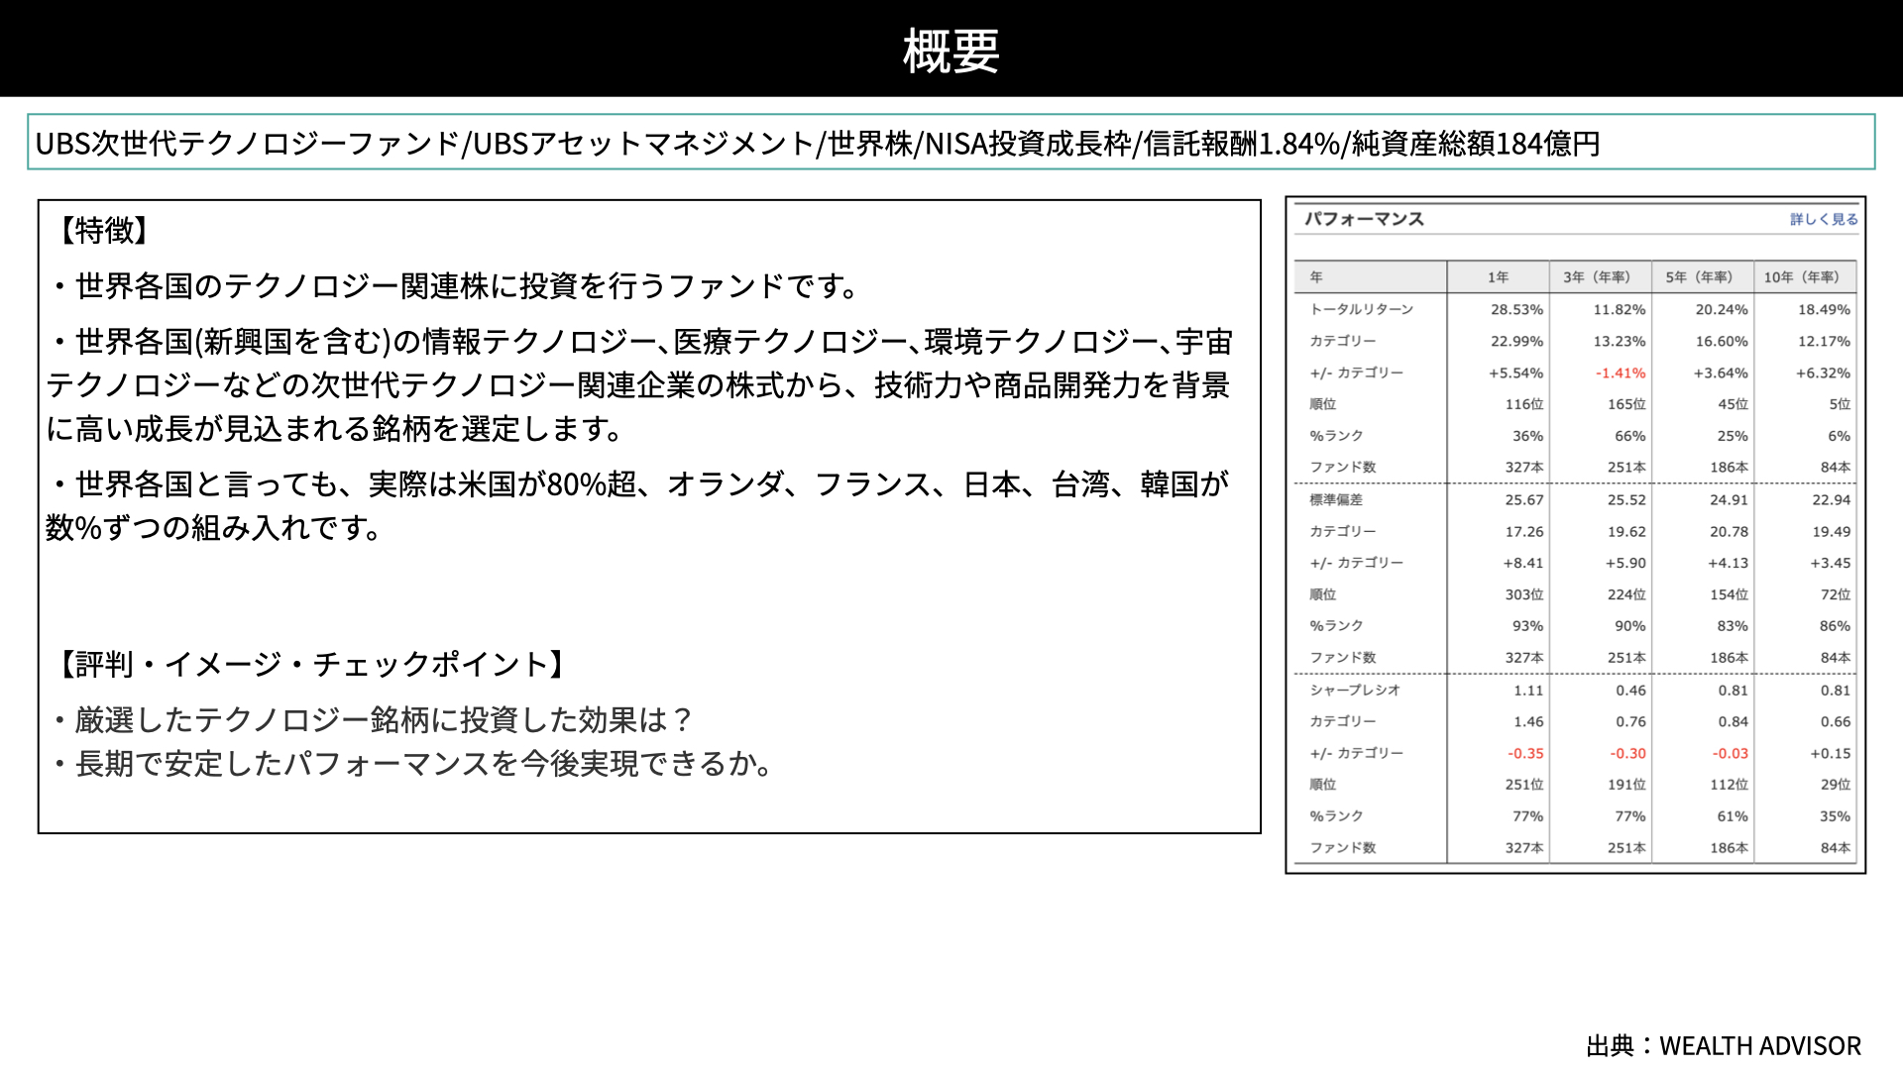Click the 数%ずつの組み入れです line
Image resolution: width=1903 pixels, height=1070 pixels.
pyautogui.click(x=215, y=527)
